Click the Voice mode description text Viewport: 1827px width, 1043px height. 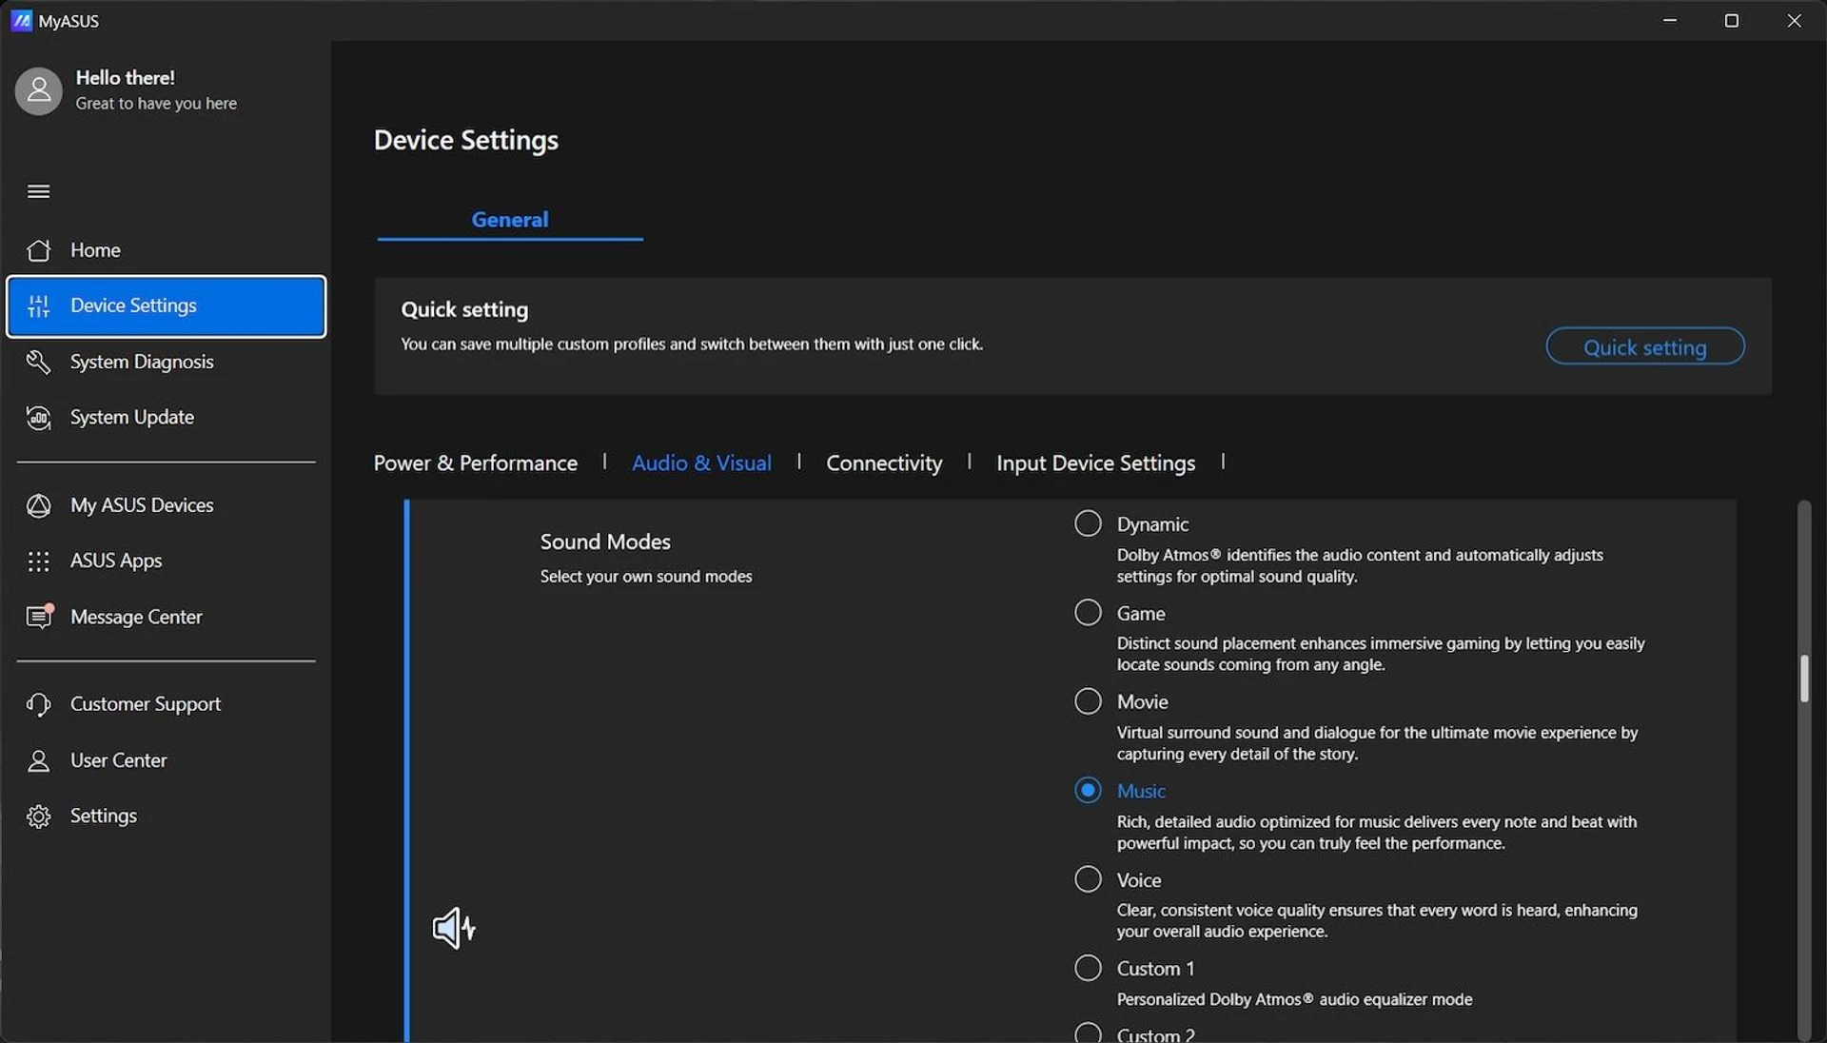(1377, 921)
